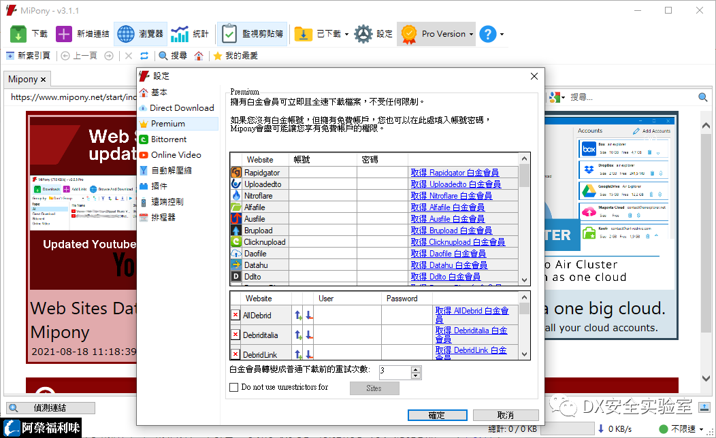The image size is (716, 438).
Task: Click the green 下載 download icon
Action: point(18,34)
